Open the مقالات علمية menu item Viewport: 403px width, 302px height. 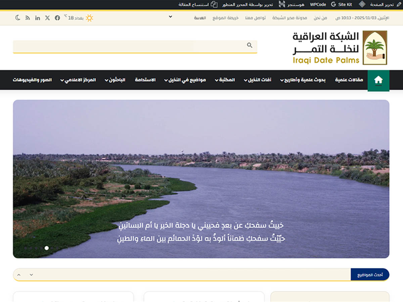pyautogui.click(x=349, y=80)
